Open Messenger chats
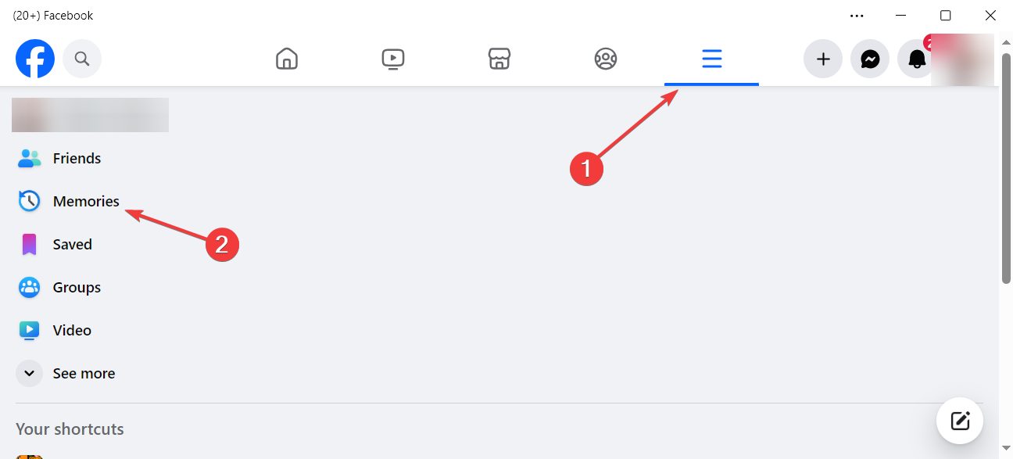This screenshot has height=459, width=1013. (869, 59)
